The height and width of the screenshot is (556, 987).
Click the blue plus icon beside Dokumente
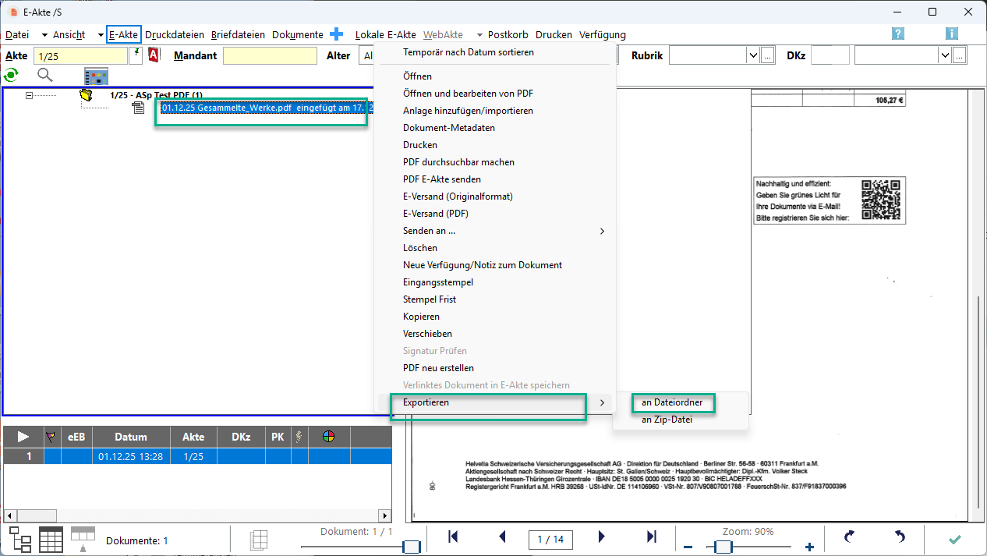[x=336, y=34]
